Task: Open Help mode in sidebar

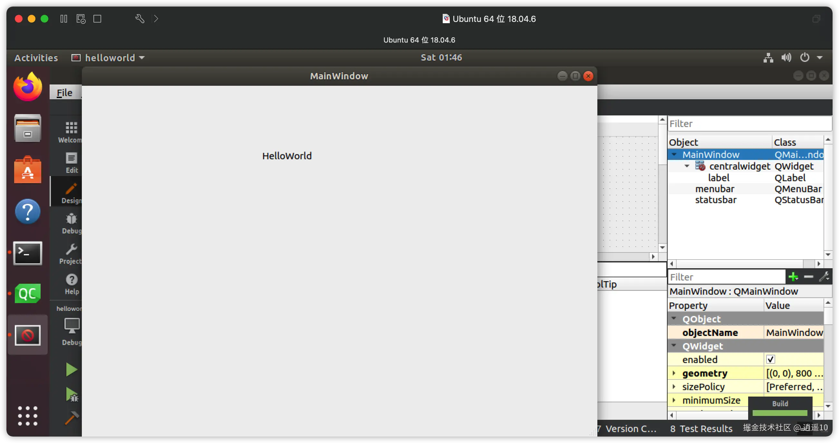Action: click(x=71, y=284)
